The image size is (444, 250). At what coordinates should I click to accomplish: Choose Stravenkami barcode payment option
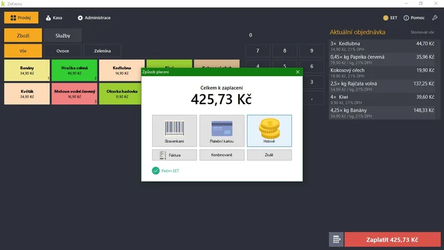(174, 131)
